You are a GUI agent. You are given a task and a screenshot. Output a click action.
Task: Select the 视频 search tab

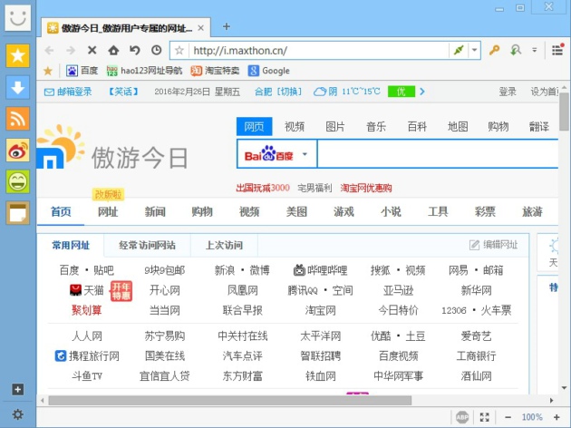click(x=295, y=126)
